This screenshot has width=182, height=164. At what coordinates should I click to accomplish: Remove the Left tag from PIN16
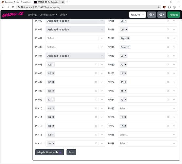coord(126,30)
